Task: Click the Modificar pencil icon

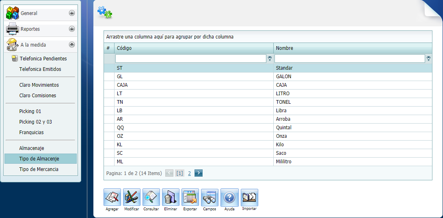Action: pos(132,197)
